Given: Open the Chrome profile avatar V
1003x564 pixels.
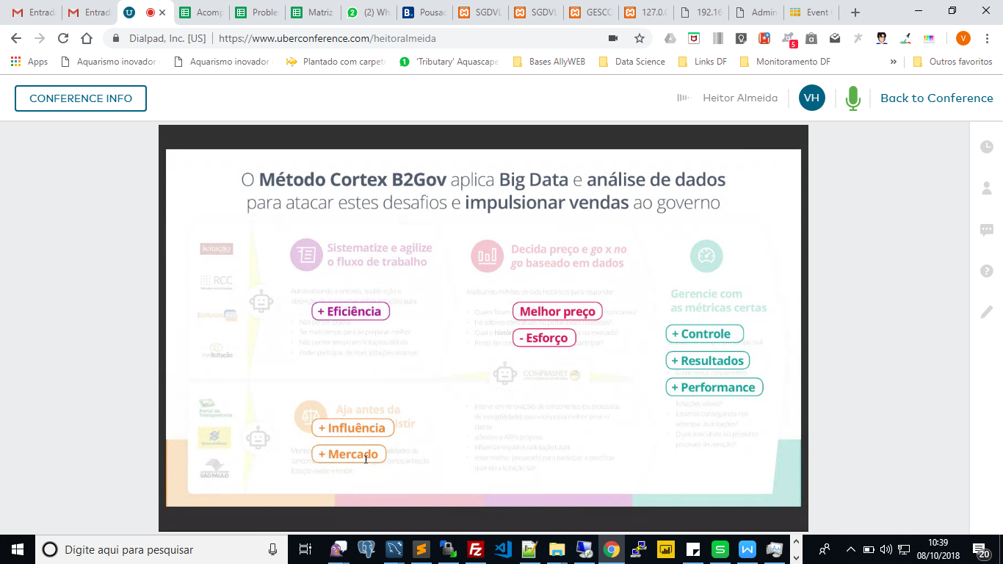Looking at the screenshot, I should (x=963, y=38).
